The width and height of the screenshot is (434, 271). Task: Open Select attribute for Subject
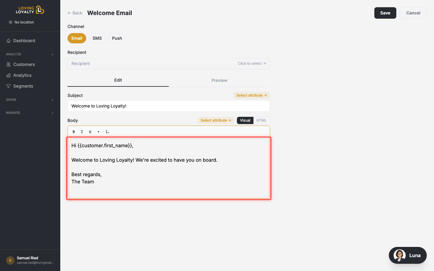point(251,95)
